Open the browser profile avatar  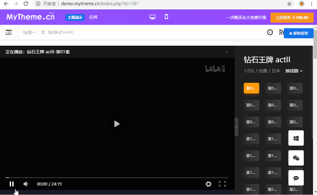pos(302,4)
